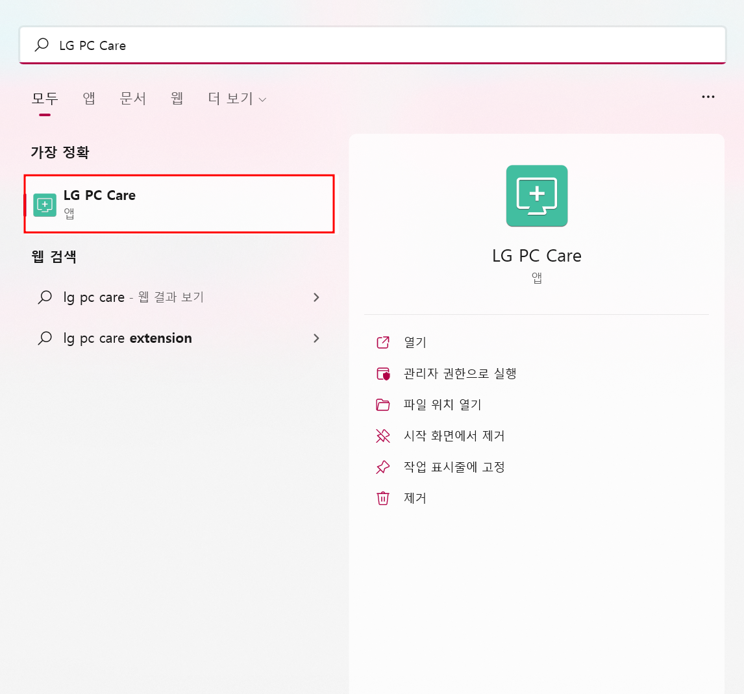Expand the 더 보기 dropdown

(x=237, y=98)
